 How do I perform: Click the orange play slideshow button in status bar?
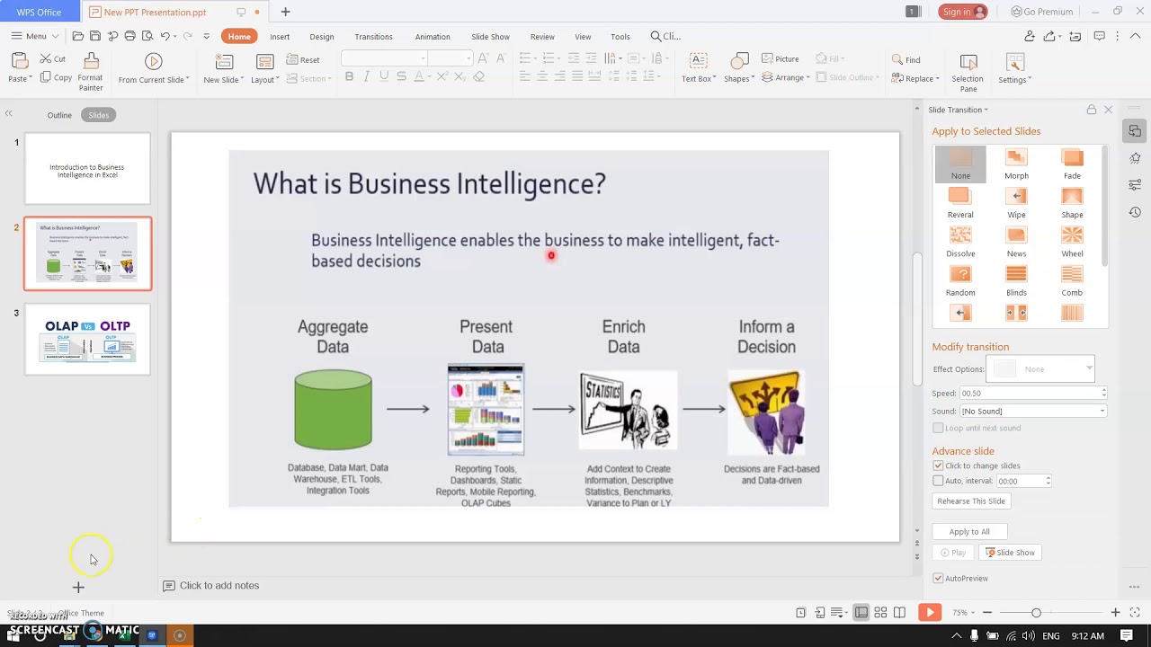[x=929, y=612]
